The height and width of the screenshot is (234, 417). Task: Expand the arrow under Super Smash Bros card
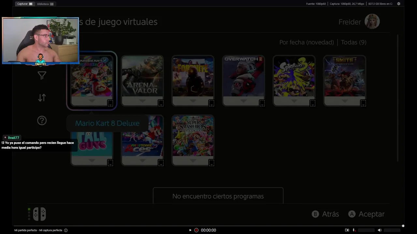click(193, 161)
